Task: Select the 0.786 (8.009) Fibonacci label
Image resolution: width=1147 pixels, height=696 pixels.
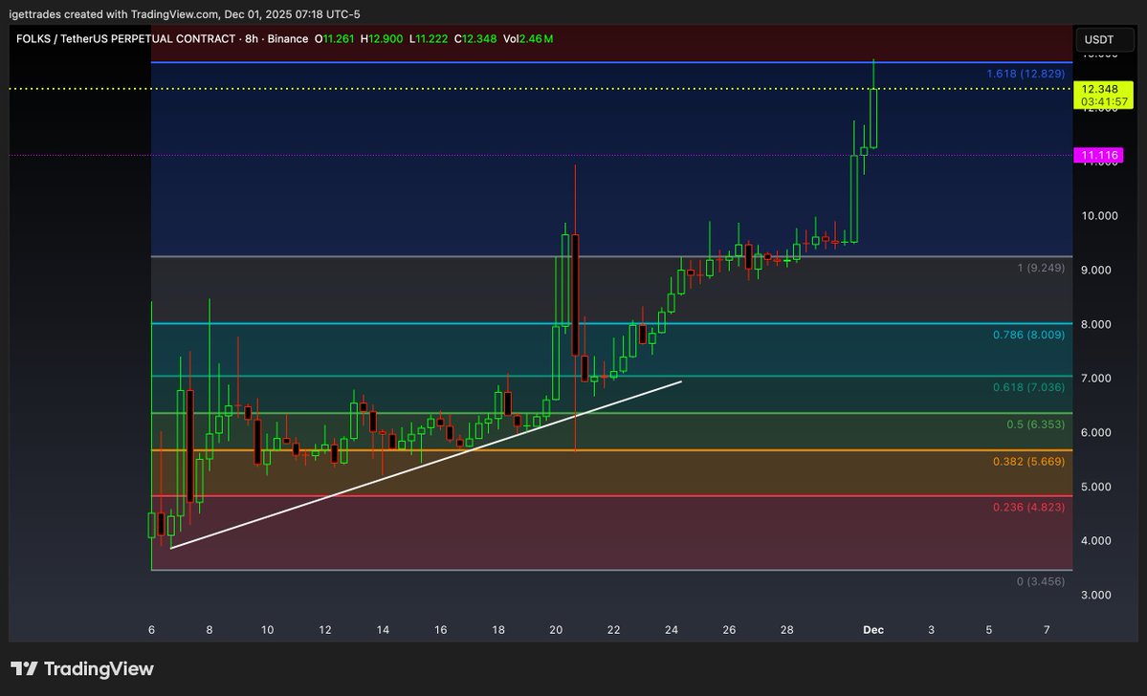Action: [x=1028, y=335]
